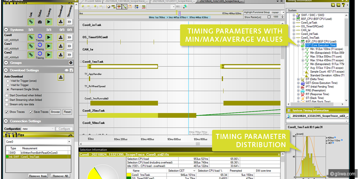Enable Show Traces checkbox
359x179 pixels.
6,111
